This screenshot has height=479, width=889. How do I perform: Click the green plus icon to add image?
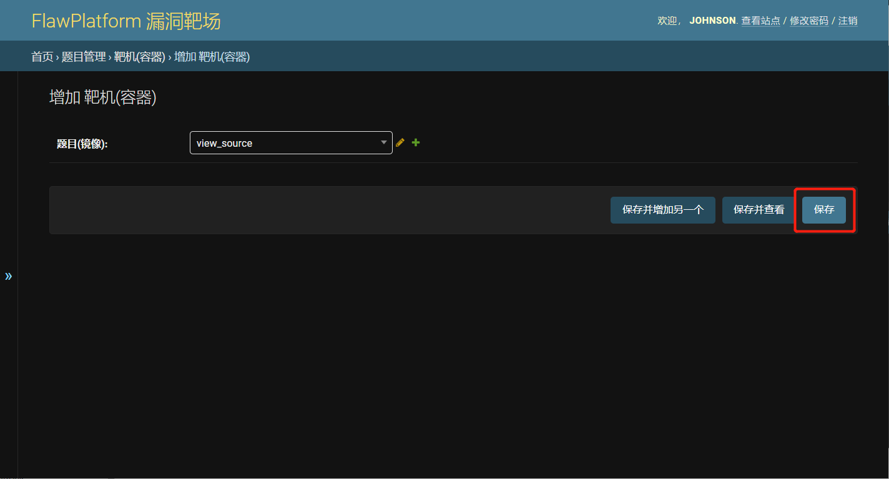pyautogui.click(x=416, y=142)
